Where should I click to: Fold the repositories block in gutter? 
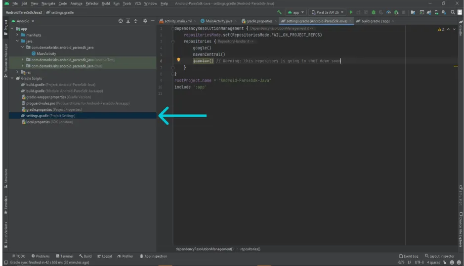(173, 42)
